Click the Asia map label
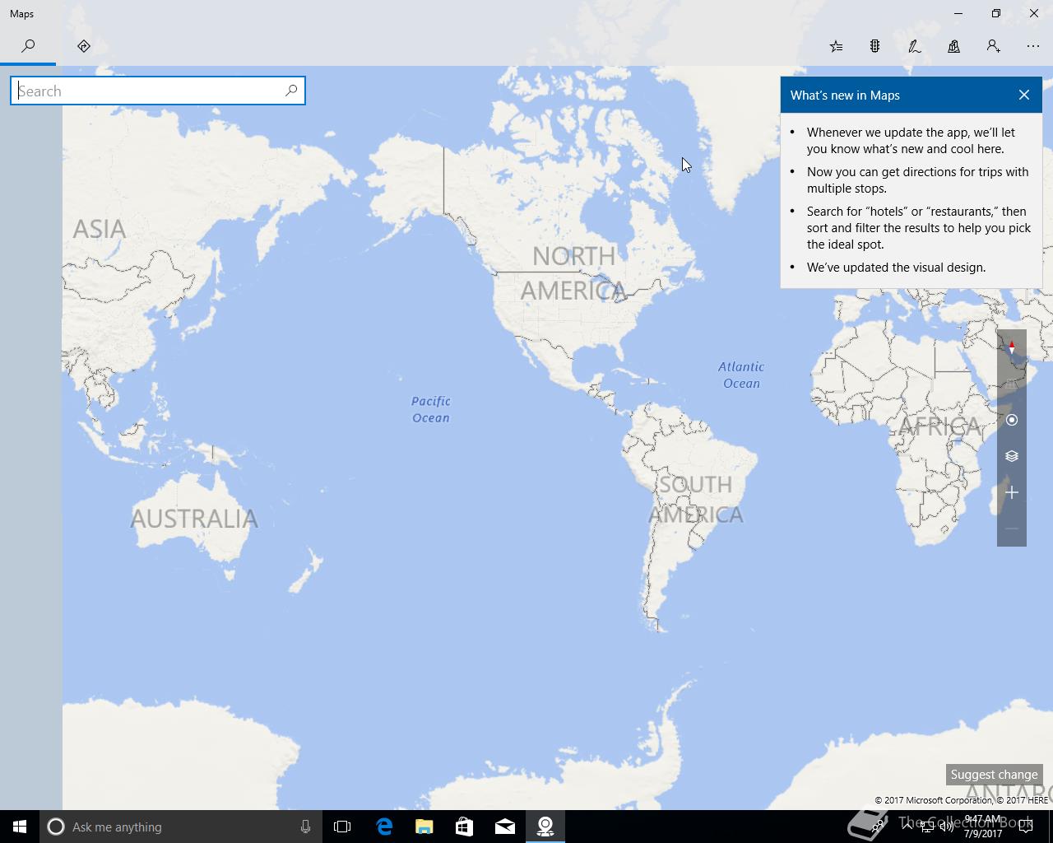Image resolution: width=1053 pixels, height=843 pixels. 100,229
